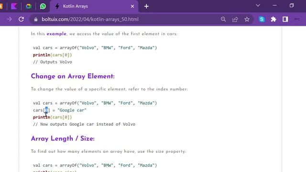
Task: Open the zoom magnifier icon in address bar
Action: click(x=223, y=19)
